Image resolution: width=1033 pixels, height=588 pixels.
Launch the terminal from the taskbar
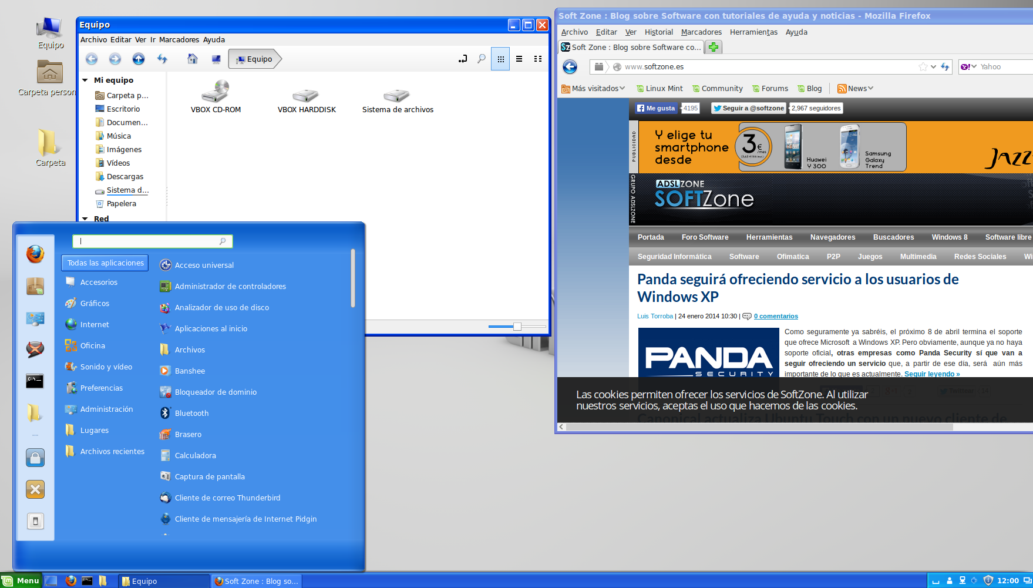(x=87, y=581)
